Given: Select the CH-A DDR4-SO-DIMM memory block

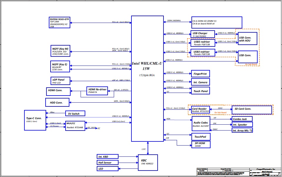Looking at the screenshot, I should (217, 22).
